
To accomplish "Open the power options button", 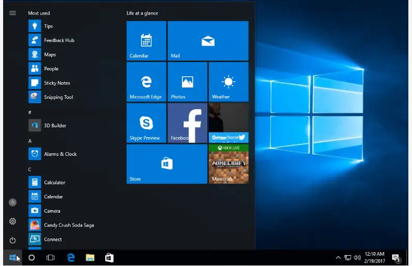I will [x=12, y=240].
